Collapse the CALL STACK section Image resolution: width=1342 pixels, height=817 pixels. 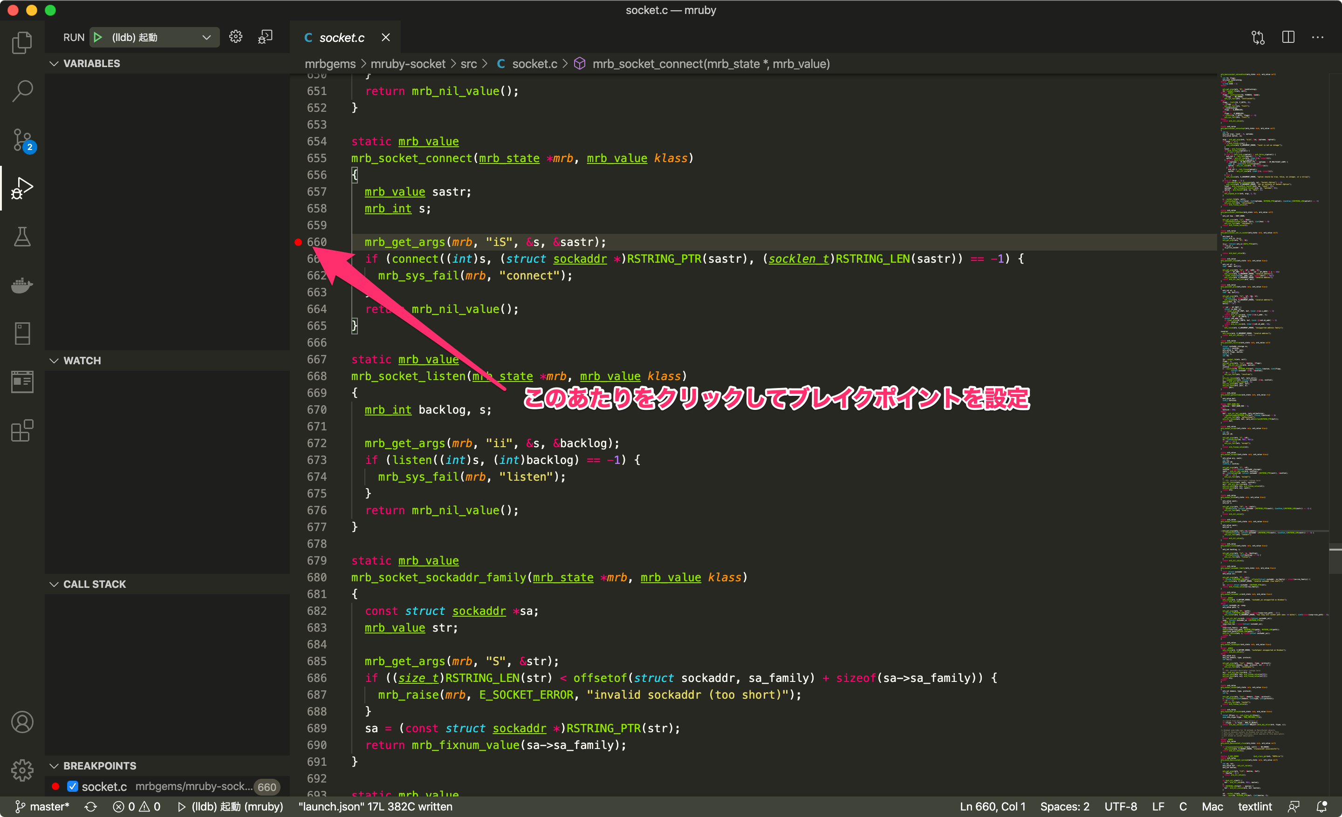click(x=94, y=584)
